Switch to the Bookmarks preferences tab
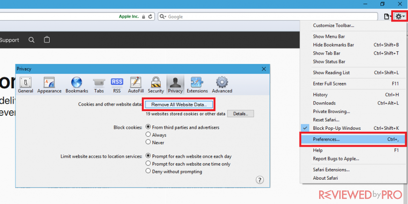Screen dimensions: 408x204 tap(77, 85)
